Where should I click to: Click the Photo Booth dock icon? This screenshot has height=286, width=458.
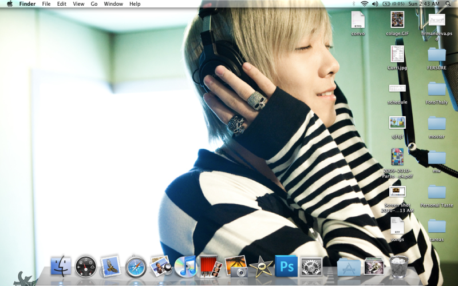click(210, 266)
